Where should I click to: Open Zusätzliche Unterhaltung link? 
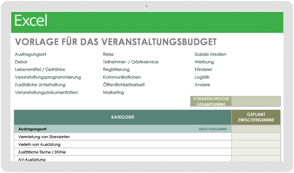[x=40, y=85]
